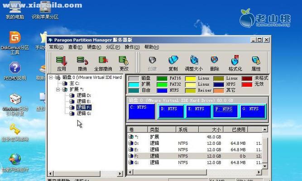This screenshot has width=302, height=181.
Task: Select 逻辑 D: in the tree
Action: click(84, 95)
